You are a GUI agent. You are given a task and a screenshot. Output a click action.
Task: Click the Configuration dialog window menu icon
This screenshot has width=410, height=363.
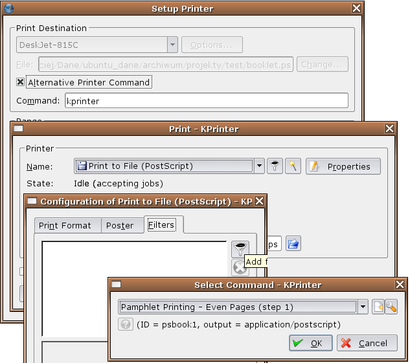tap(32, 201)
